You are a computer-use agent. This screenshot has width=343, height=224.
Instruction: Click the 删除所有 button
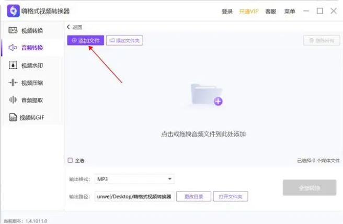[x=322, y=40]
